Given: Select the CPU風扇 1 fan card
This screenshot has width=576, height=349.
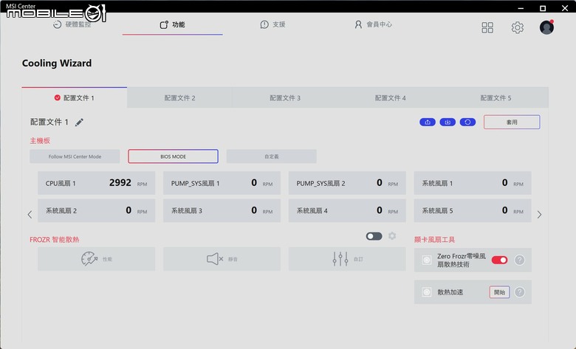Looking at the screenshot, I should 96,183.
